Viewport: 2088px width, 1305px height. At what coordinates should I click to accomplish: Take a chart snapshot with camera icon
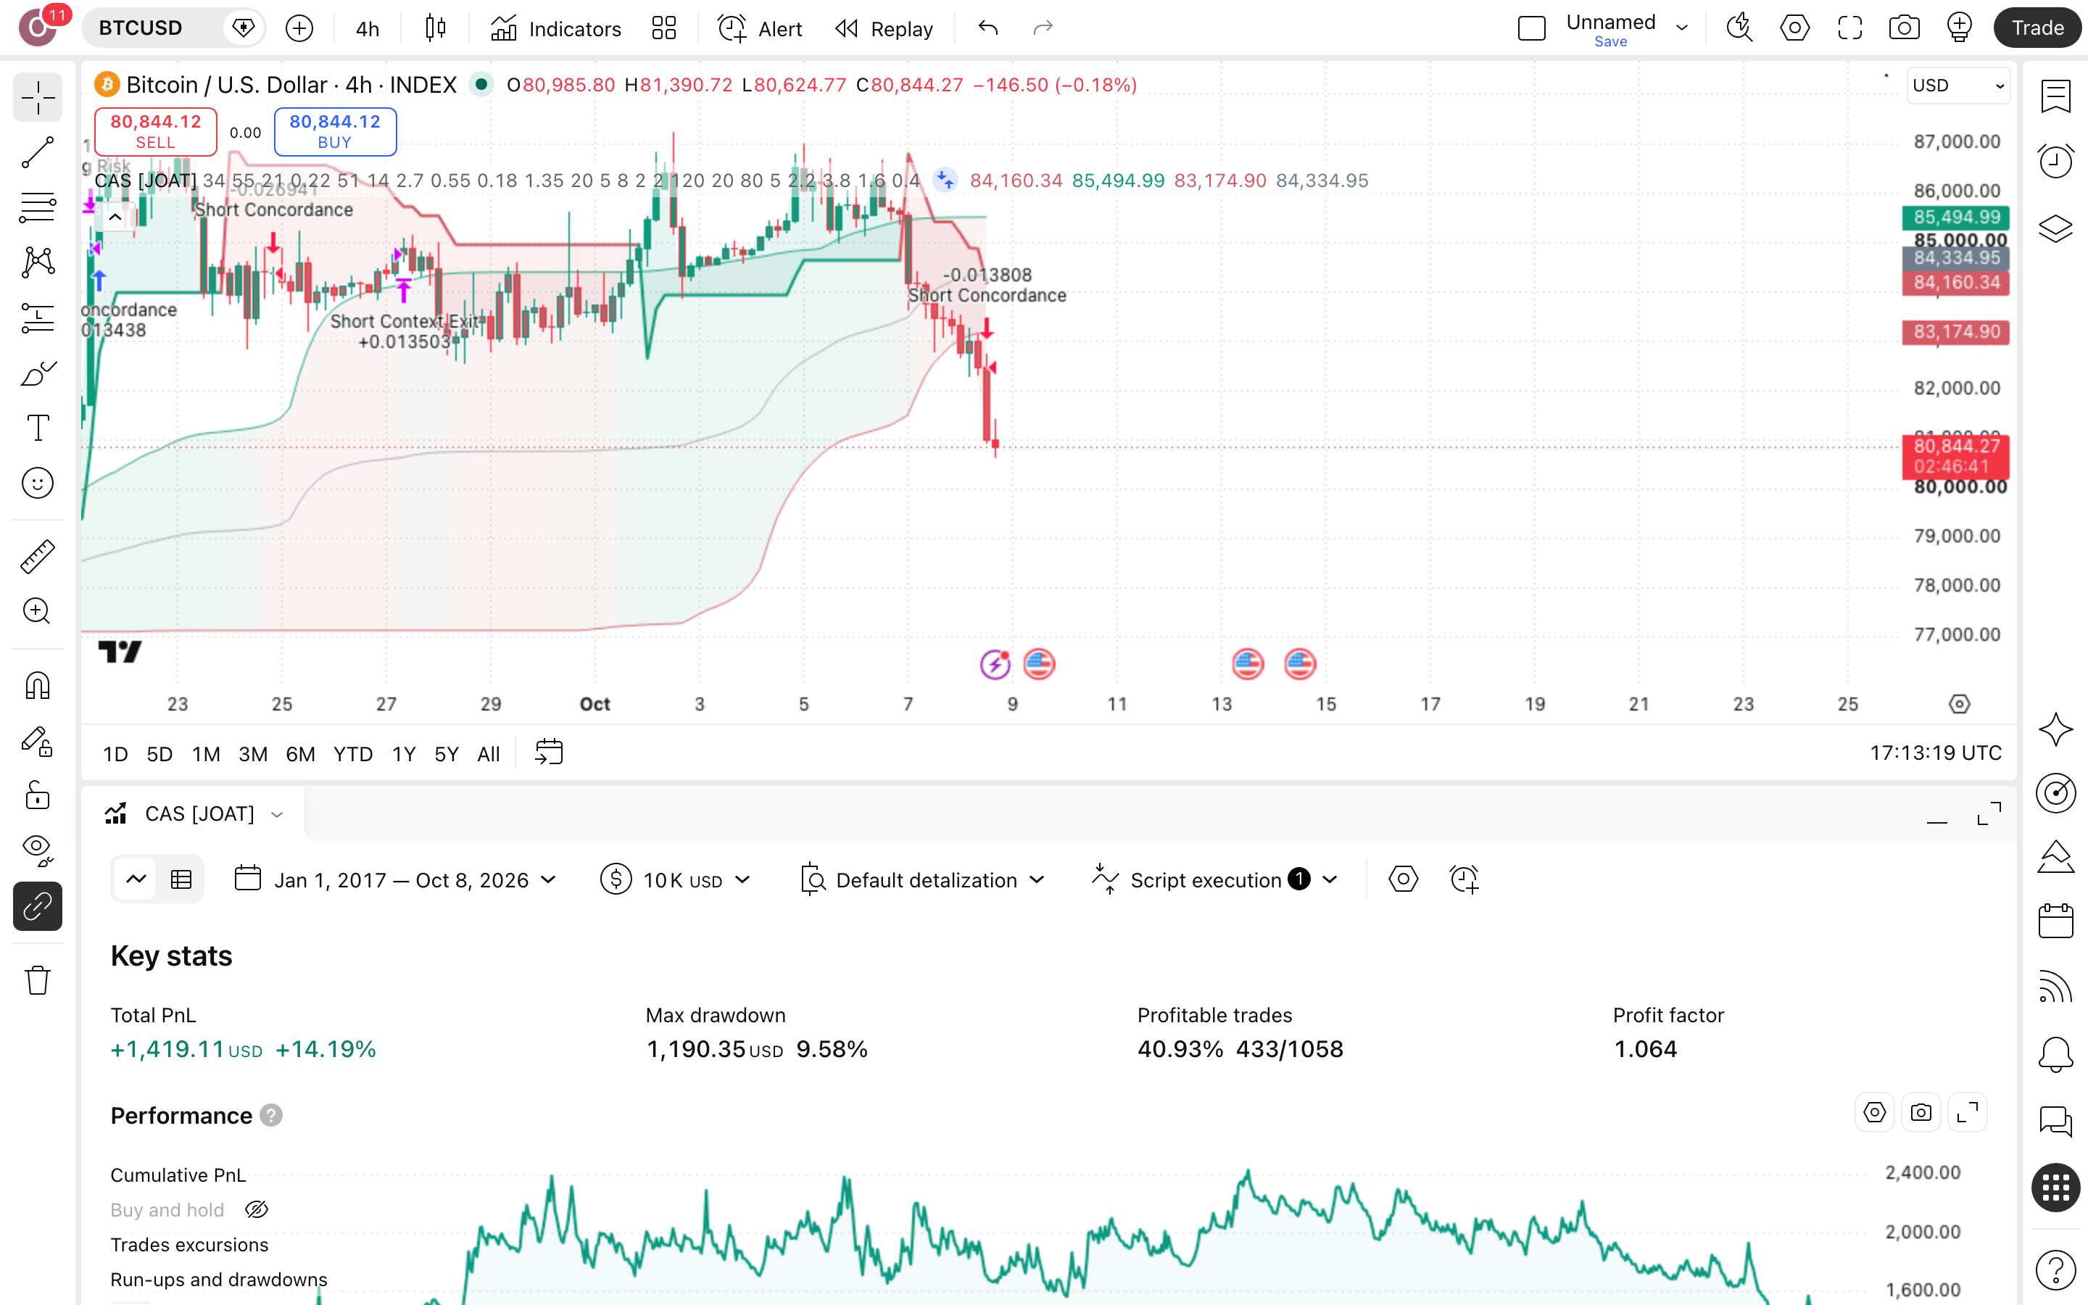(x=1903, y=28)
